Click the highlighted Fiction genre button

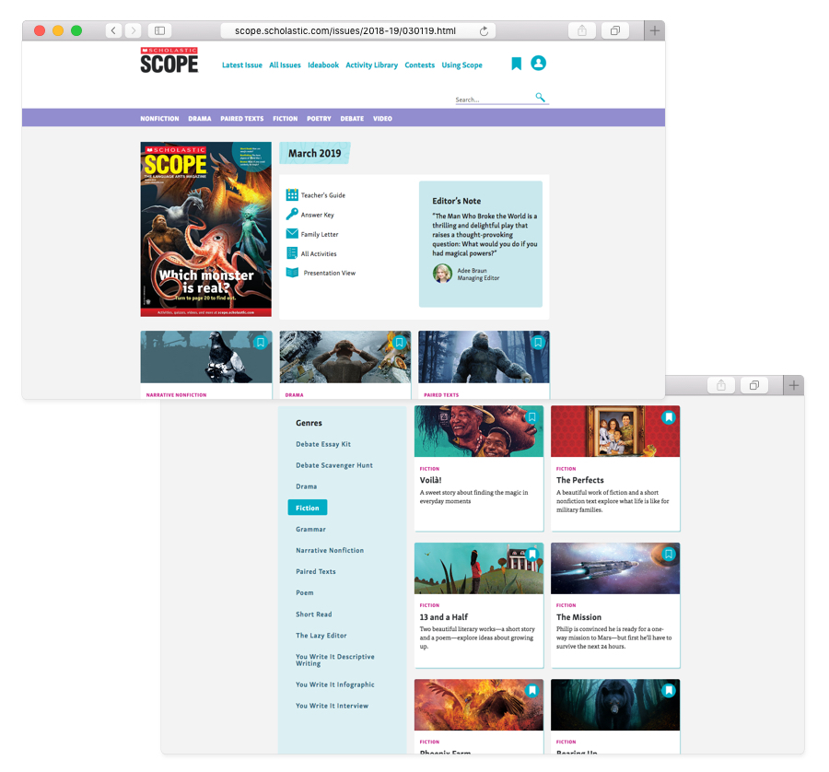(307, 508)
